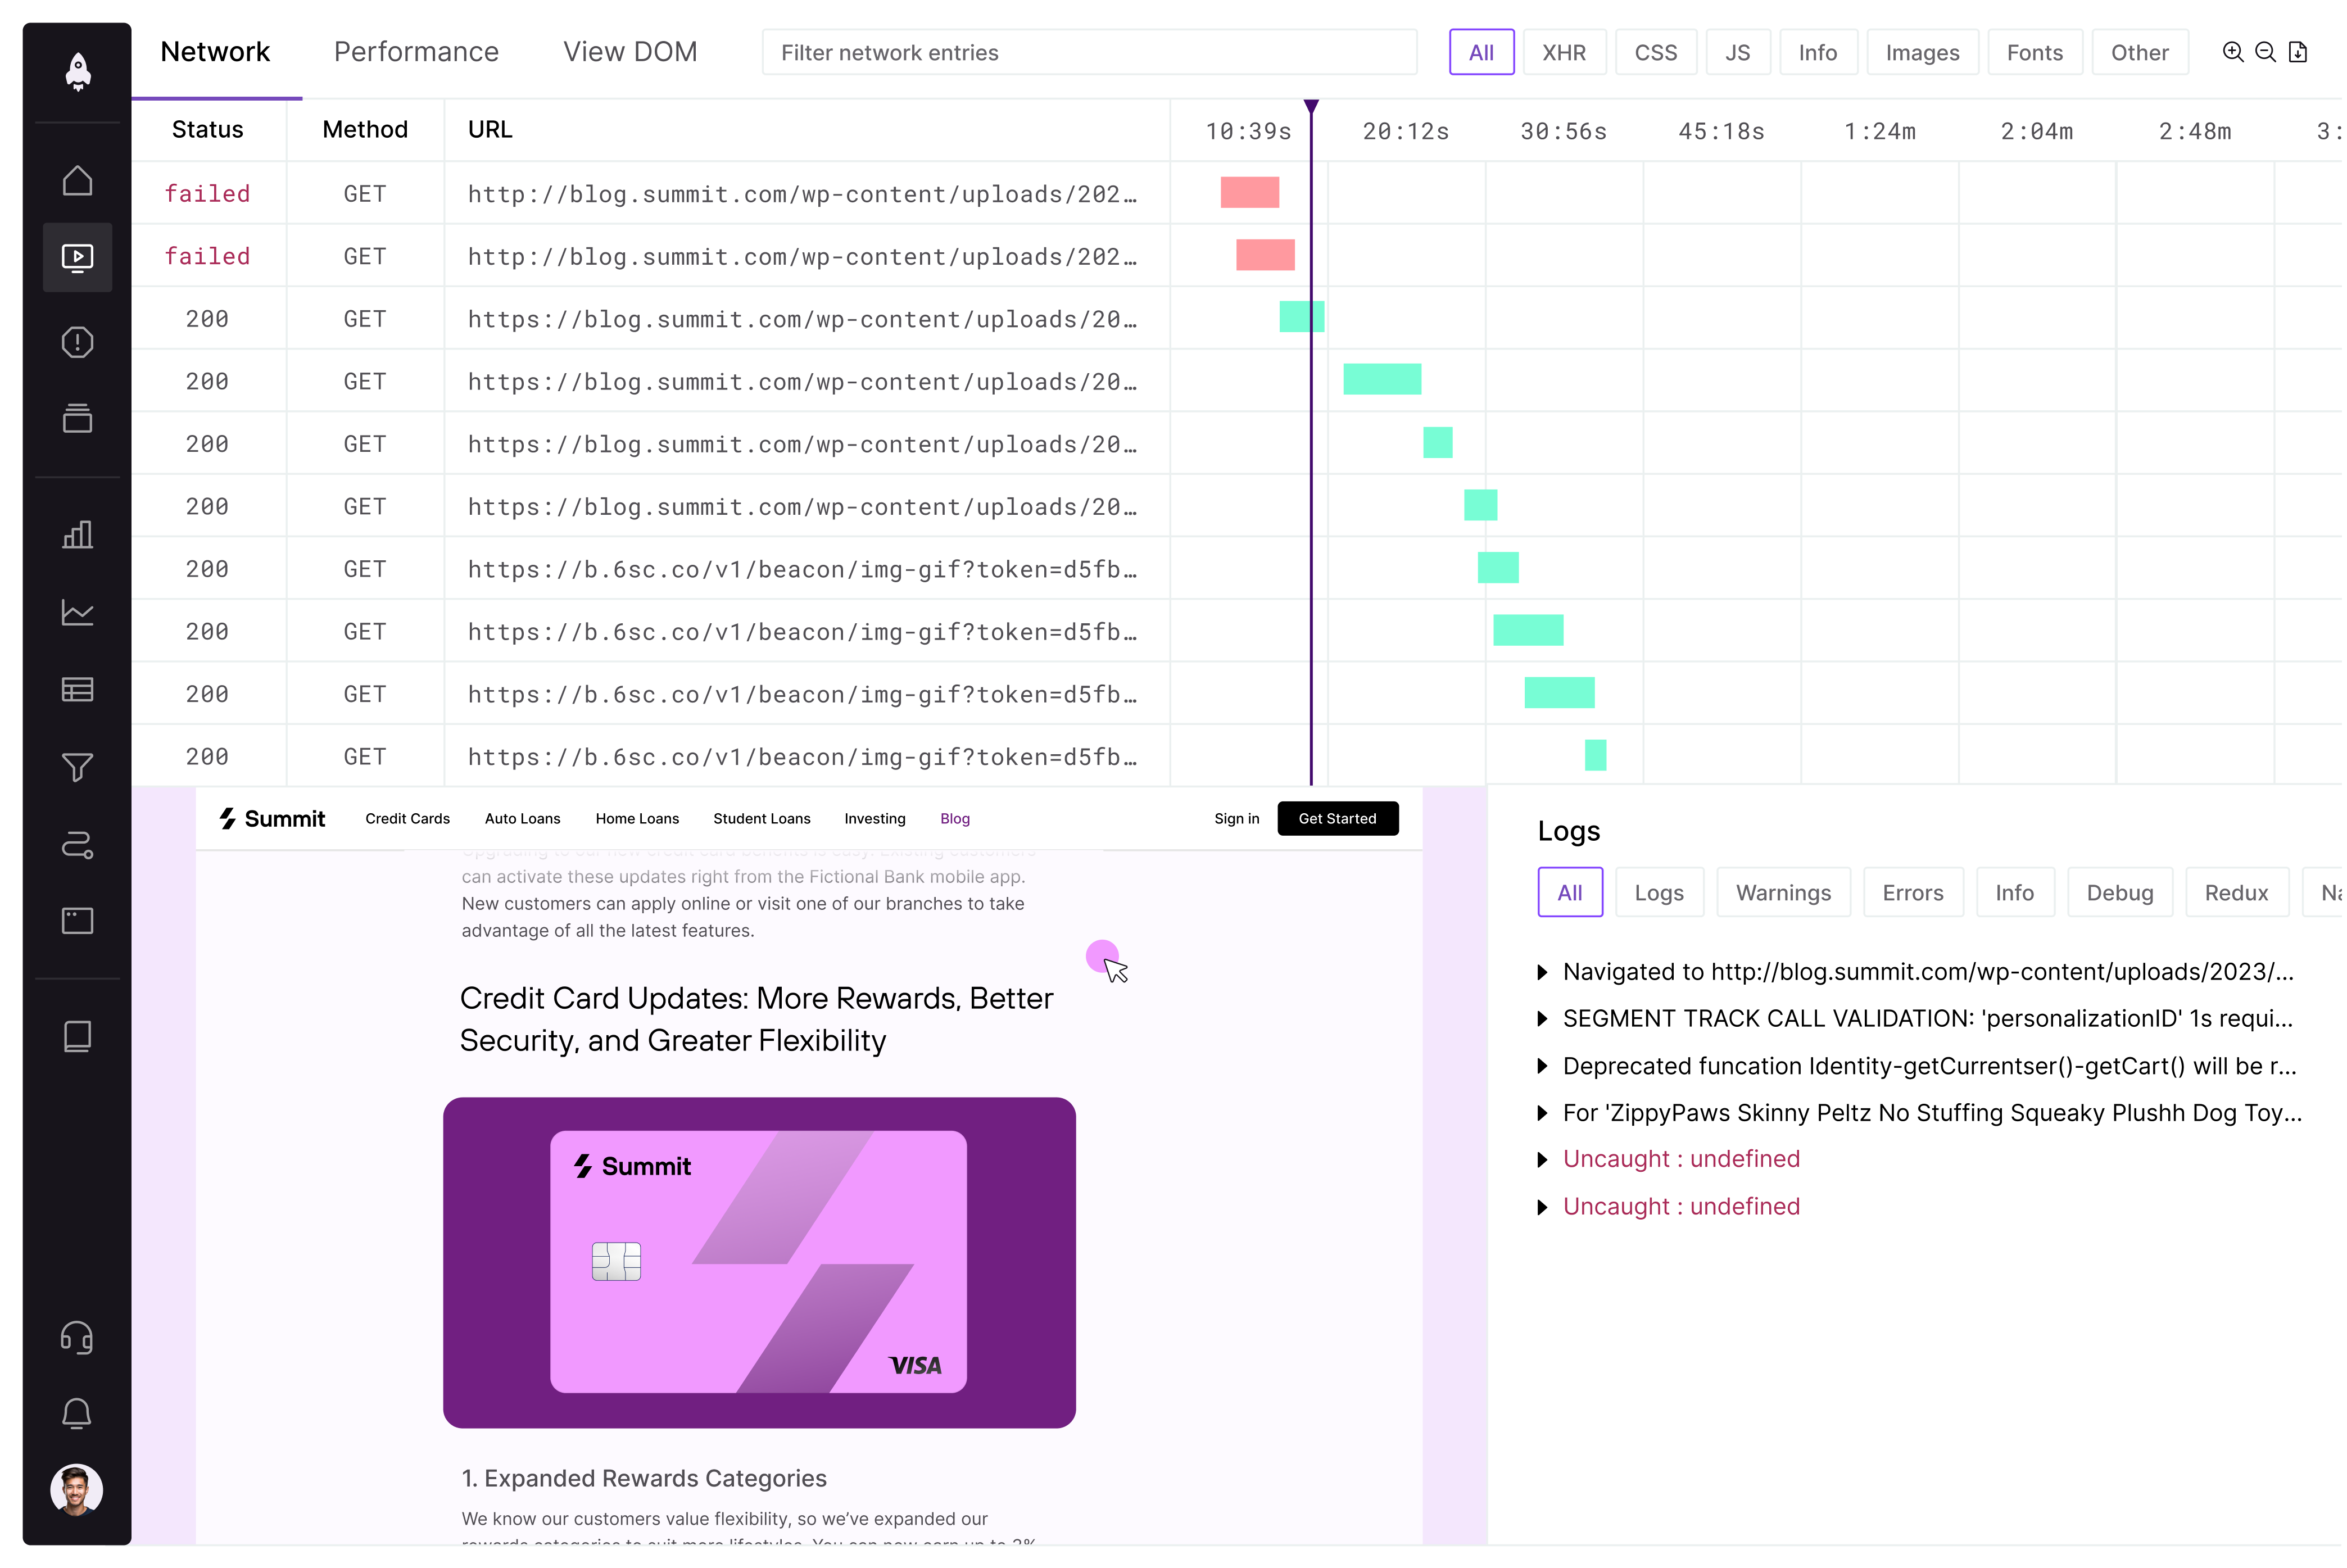Open session replay play-screen sidebar icon
The height and width of the screenshot is (1568, 2347).
point(77,258)
